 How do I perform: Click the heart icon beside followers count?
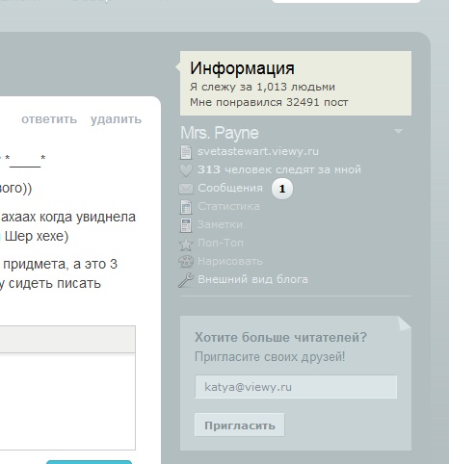pos(186,170)
